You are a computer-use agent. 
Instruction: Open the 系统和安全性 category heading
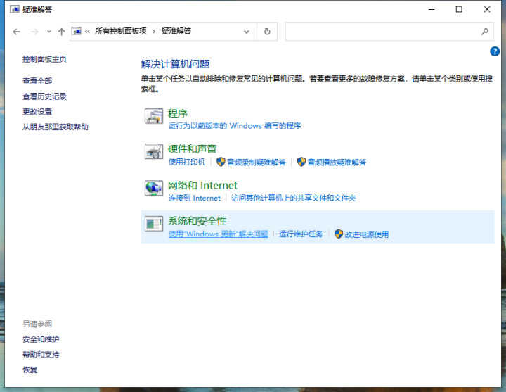[x=197, y=221]
